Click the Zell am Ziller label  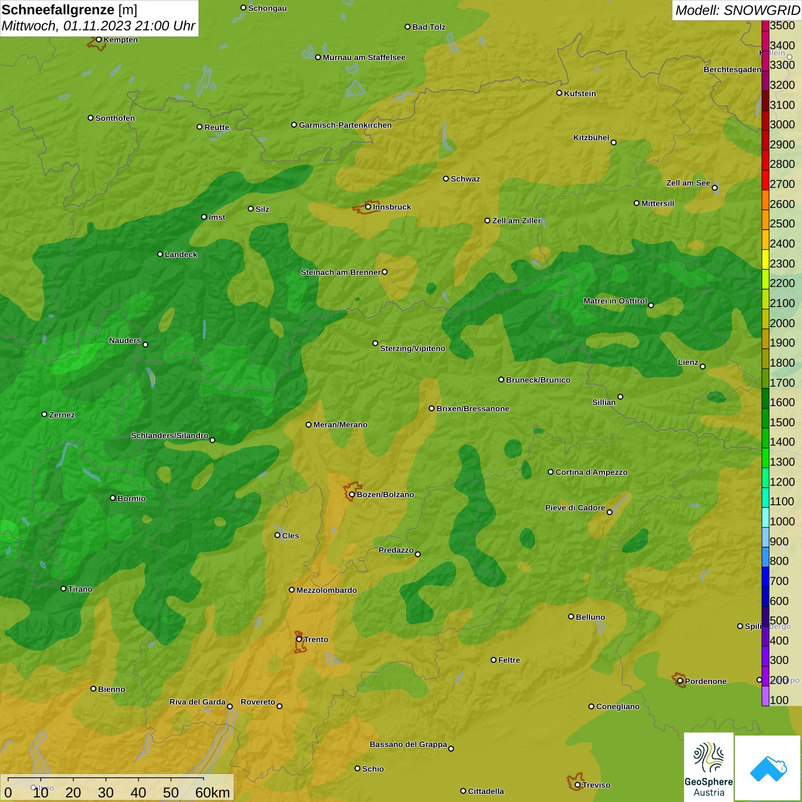517,221
